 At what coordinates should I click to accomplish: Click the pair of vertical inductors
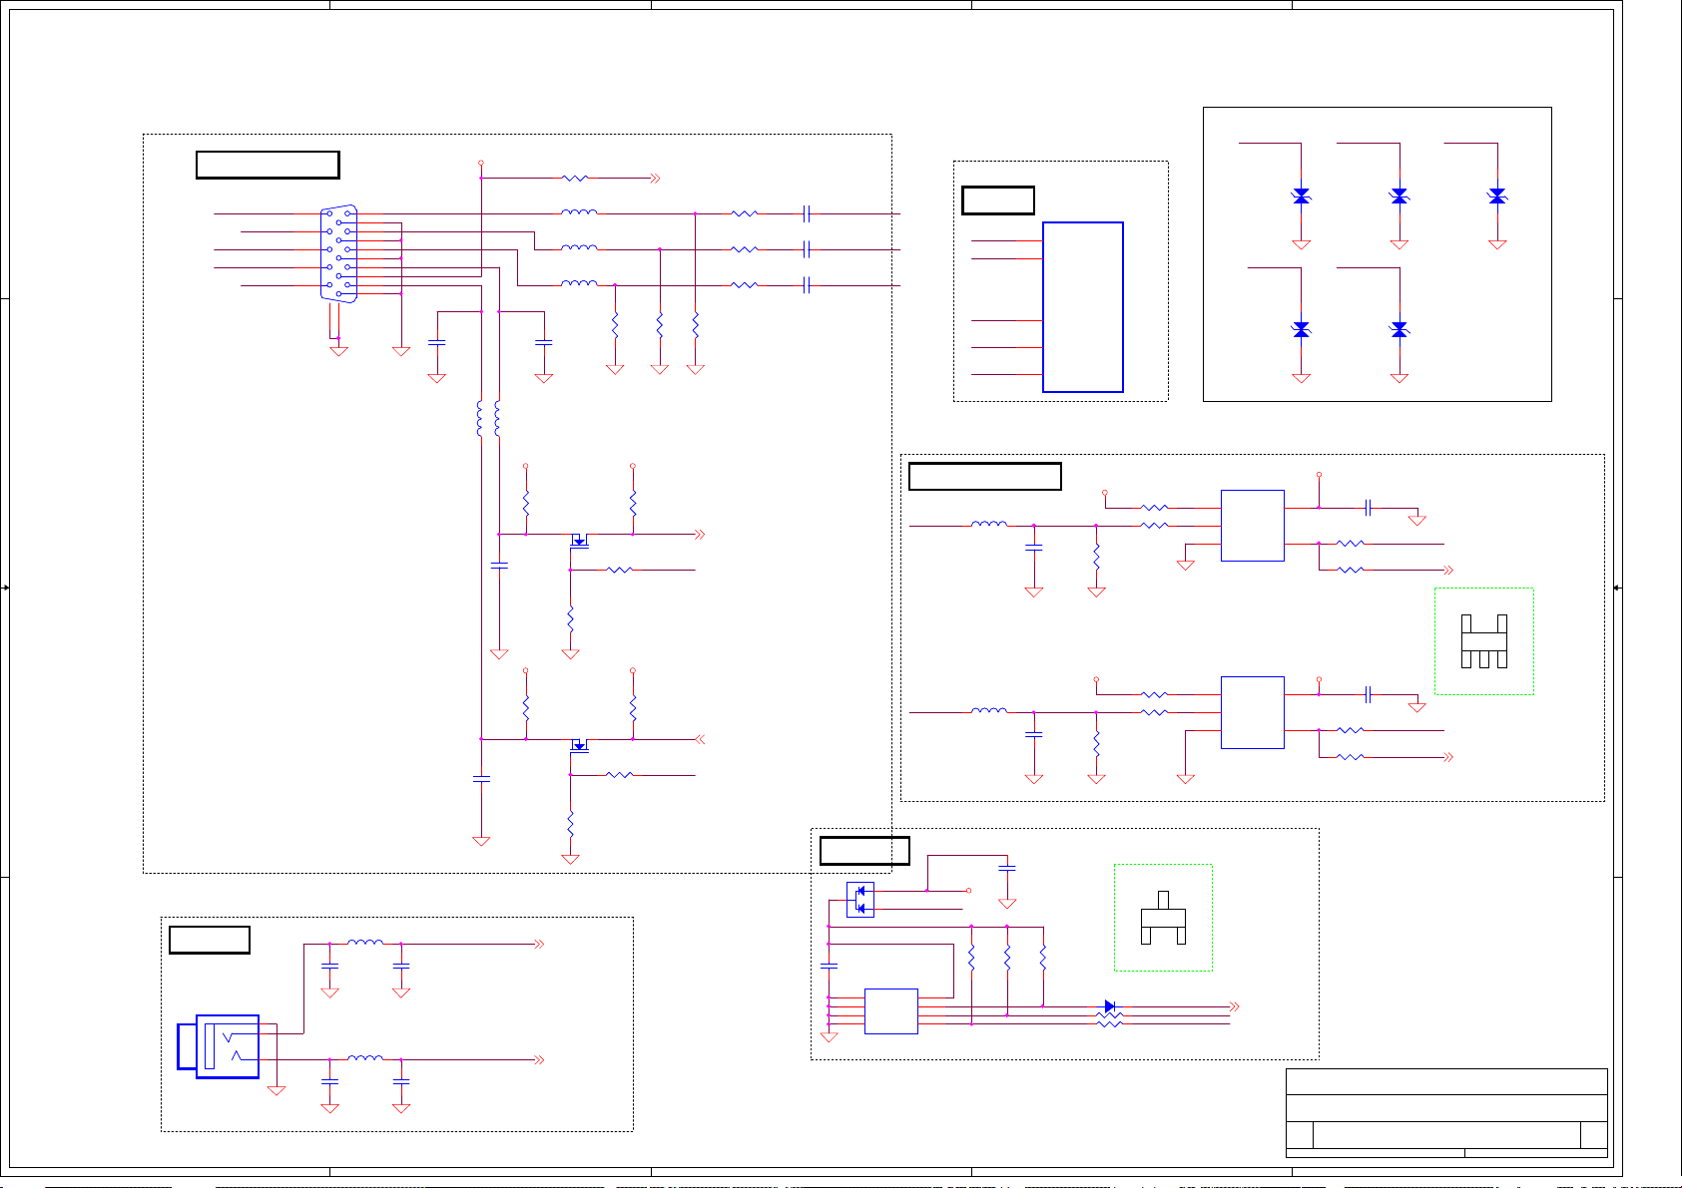coord(488,419)
